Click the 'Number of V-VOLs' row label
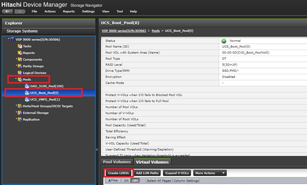 click(x=120, y=113)
